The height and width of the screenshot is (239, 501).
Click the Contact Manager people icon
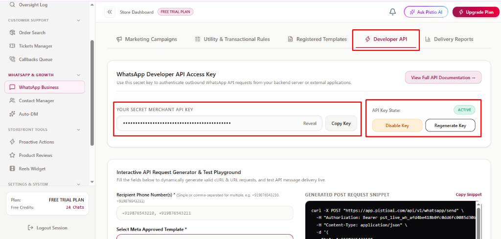(x=12, y=101)
